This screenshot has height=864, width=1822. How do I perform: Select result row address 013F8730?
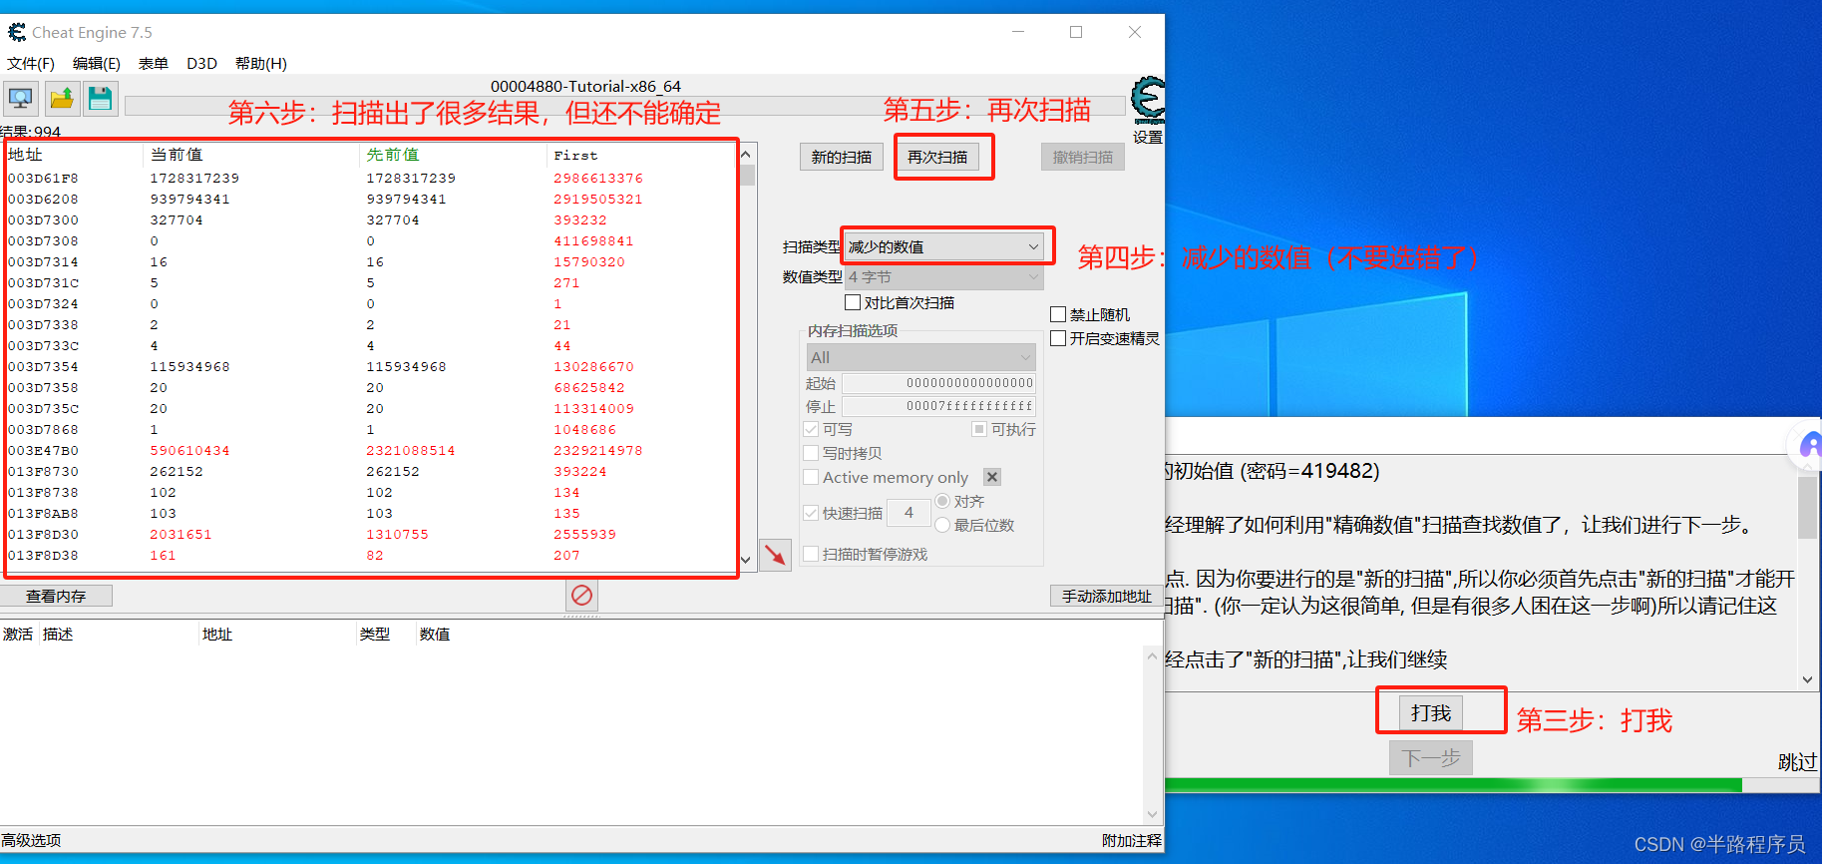pos(370,471)
